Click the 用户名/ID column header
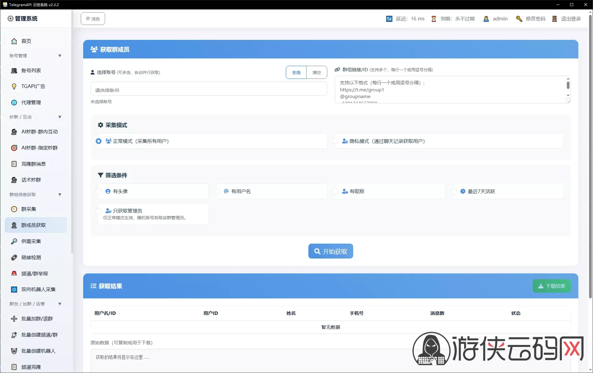This screenshot has width=593, height=373. 105,313
